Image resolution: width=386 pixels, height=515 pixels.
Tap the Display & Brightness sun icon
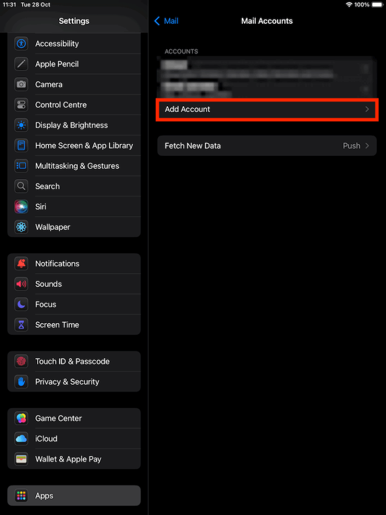click(21, 125)
